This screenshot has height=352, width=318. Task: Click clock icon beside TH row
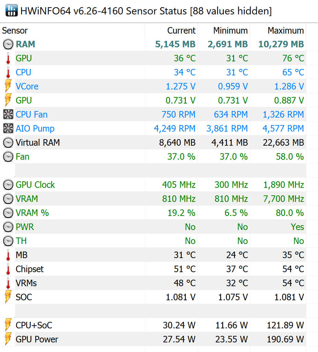pos(8,241)
